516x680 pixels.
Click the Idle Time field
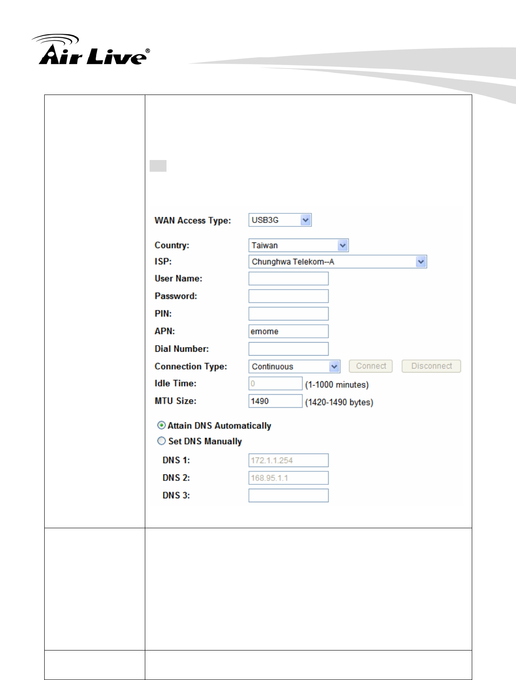click(x=275, y=383)
